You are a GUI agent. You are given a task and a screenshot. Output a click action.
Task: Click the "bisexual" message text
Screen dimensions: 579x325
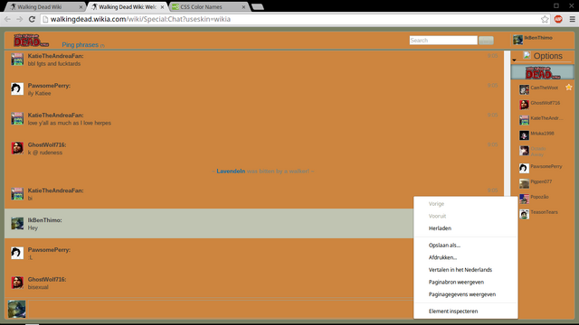38,287
